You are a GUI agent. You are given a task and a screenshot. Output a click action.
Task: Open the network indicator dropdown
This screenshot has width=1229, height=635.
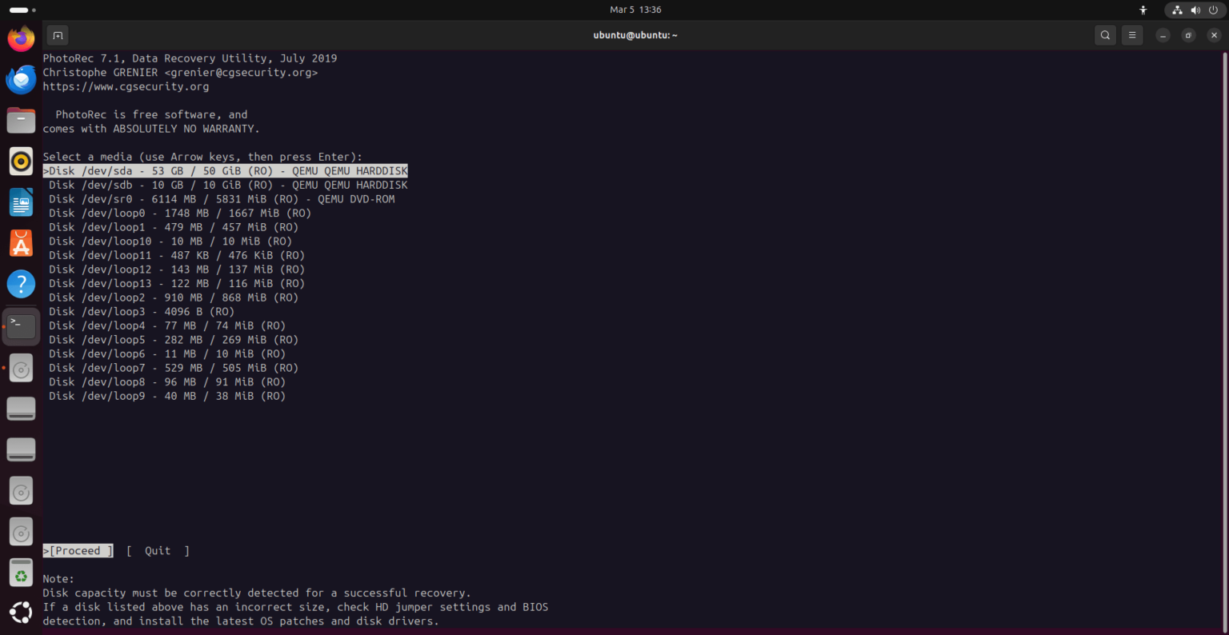click(1176, 10)
